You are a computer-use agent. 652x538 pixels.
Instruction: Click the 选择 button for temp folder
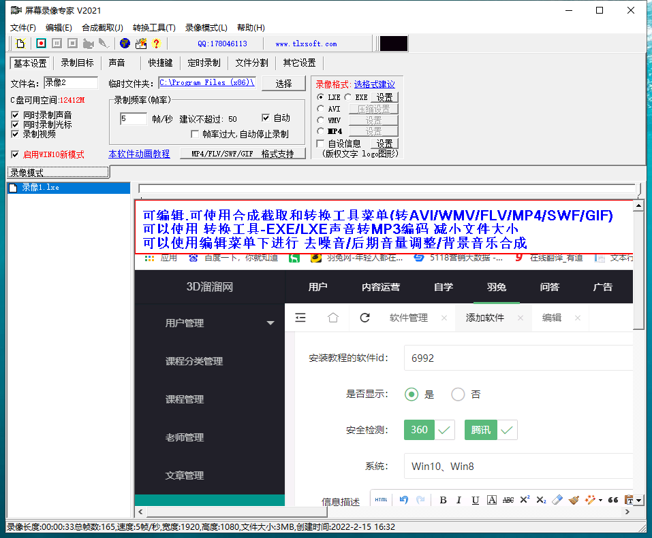pyautogui.click(x=283, y=83)
